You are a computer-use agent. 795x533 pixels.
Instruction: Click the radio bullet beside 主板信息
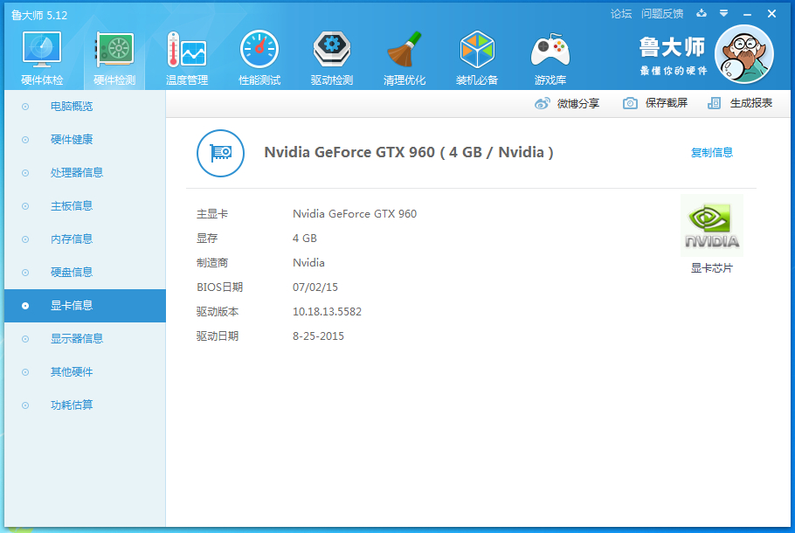pos(25,206)
